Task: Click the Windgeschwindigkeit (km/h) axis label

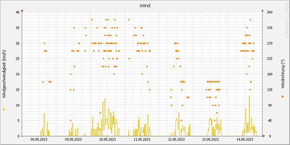Action: coord(4,74)
